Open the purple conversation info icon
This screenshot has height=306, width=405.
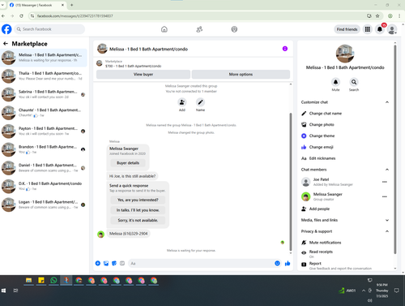[285, 49]
